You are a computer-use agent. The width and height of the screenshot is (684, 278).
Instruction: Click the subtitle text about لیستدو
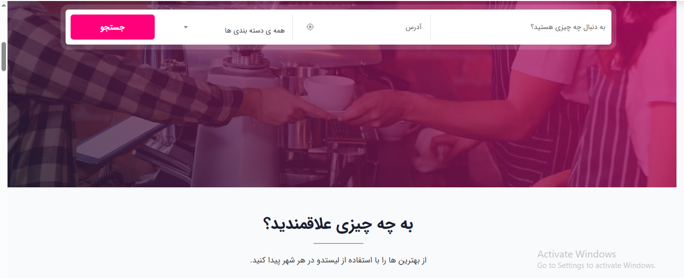tap(338, 260)
